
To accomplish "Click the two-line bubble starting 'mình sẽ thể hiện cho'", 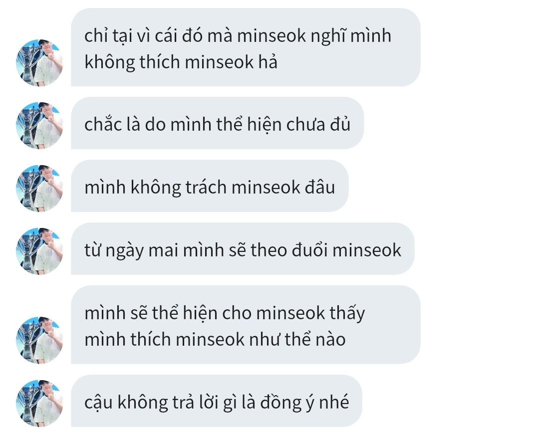I will pyautogui.click(x=246, y=325).
